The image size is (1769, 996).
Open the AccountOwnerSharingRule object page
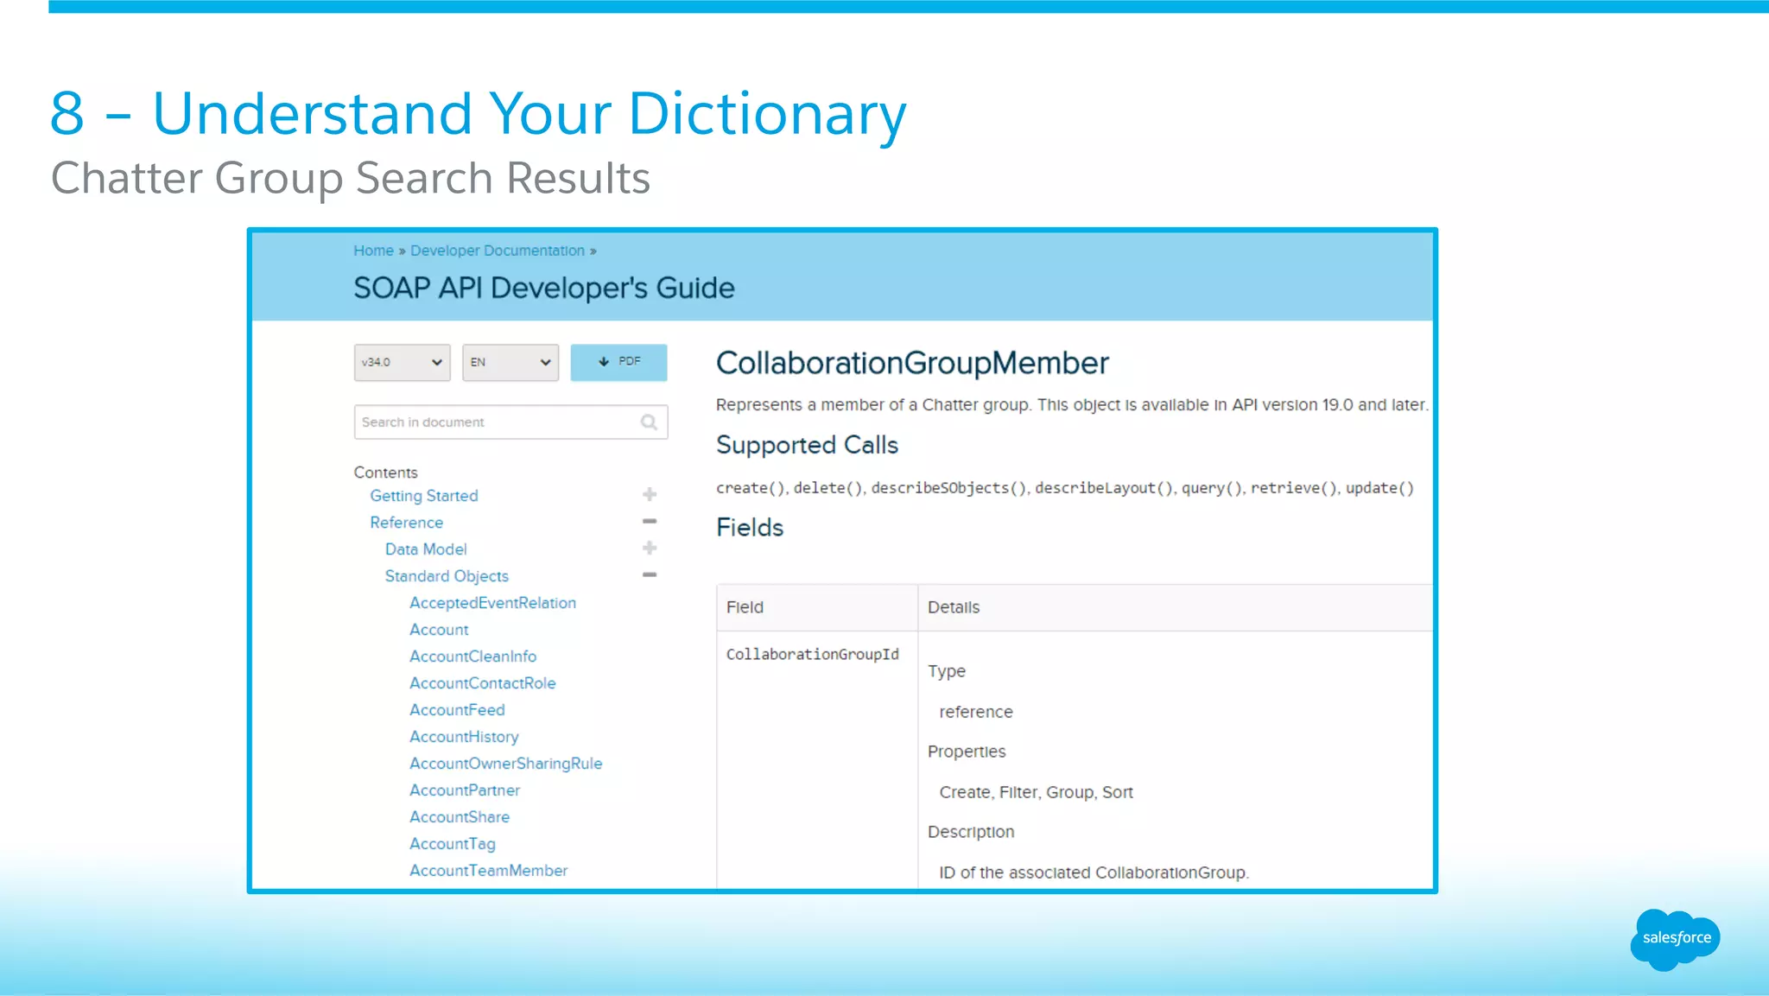tap(505, 764)
